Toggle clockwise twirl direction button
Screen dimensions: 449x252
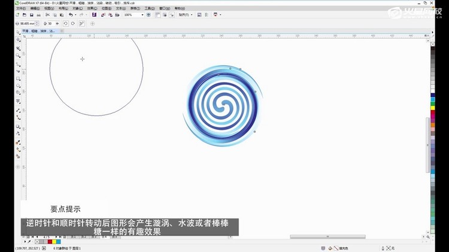72,23
